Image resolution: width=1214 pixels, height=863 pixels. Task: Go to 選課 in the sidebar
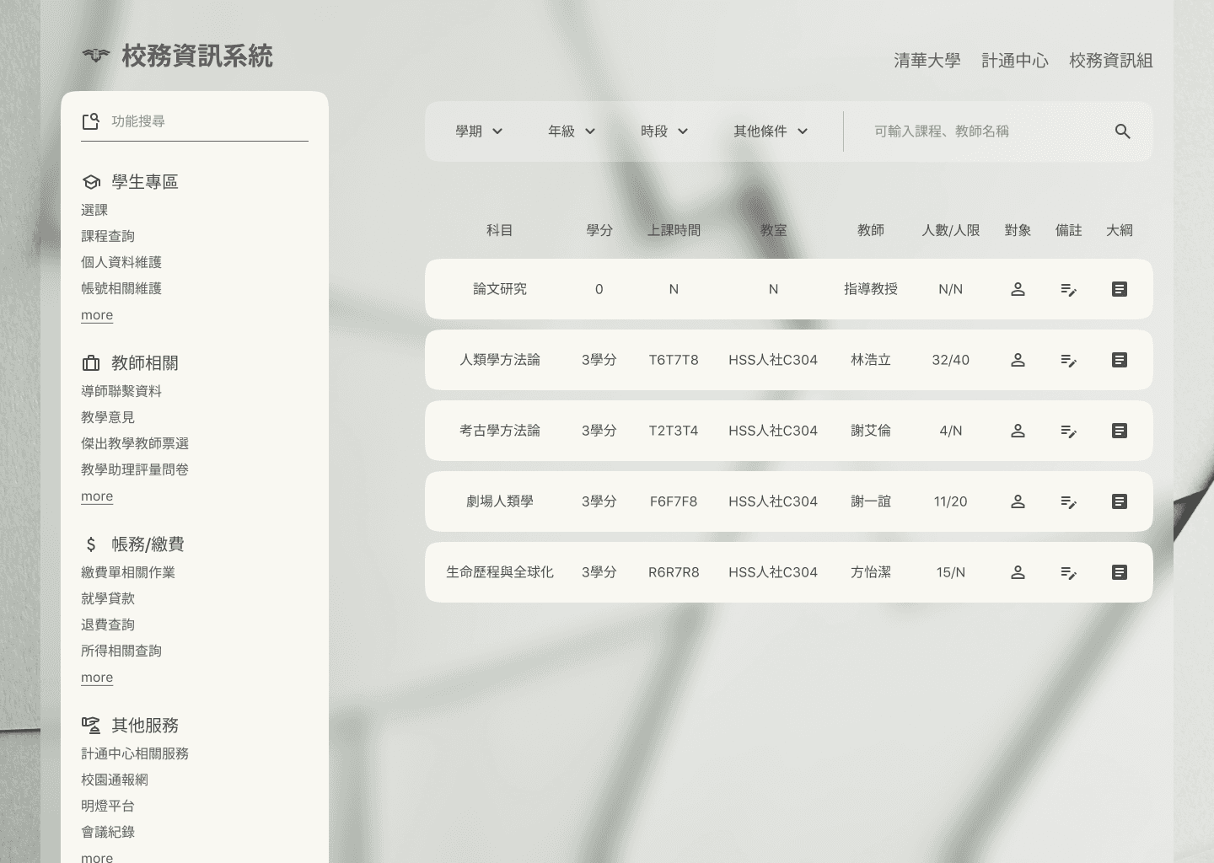(x=94, y=210)
